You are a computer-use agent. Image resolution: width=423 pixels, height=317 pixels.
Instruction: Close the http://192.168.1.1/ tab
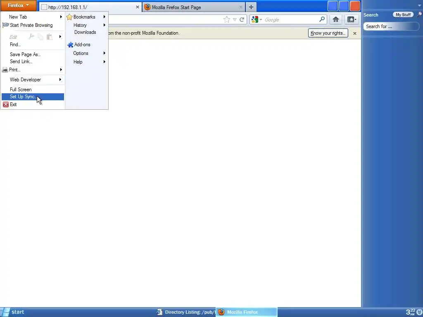[x=137, y=7]
